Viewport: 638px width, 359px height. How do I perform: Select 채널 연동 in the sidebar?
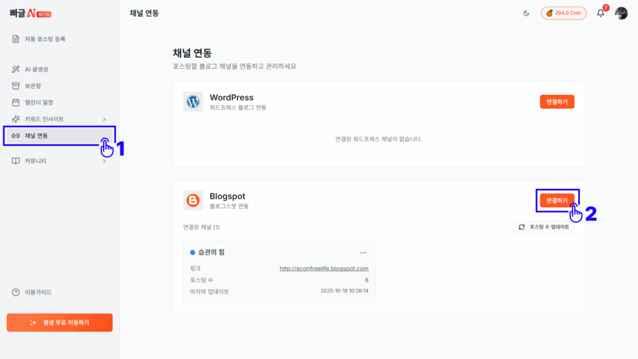point(36,136)
